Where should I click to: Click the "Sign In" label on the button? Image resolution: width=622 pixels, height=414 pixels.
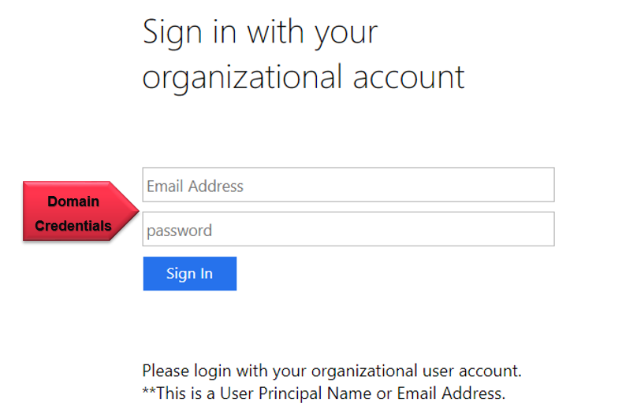coord(189,274)
